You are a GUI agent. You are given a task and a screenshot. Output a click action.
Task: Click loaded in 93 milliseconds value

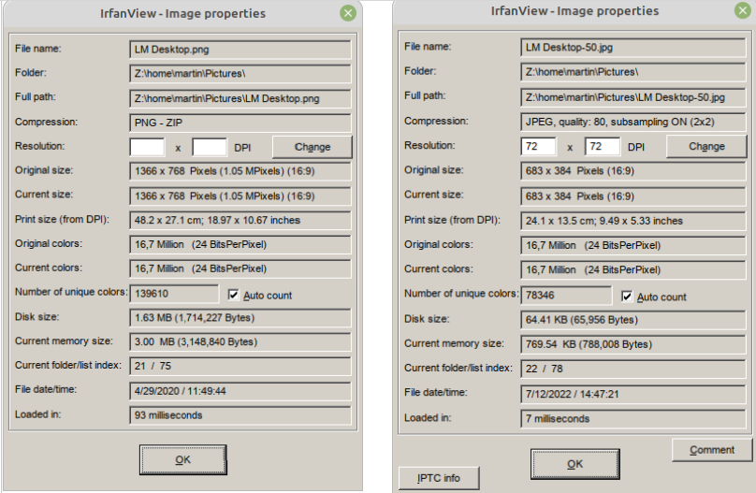240,415
